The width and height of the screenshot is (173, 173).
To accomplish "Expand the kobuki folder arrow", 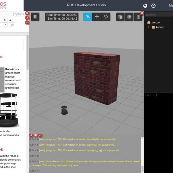I will pos(149,27).
